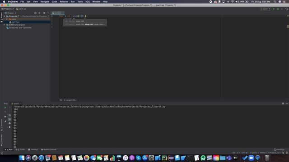
Task: Hide the Run panel with minus icon
Action: click(x=287, y=103)
